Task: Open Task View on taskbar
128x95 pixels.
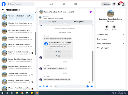Action: (12, 93)
